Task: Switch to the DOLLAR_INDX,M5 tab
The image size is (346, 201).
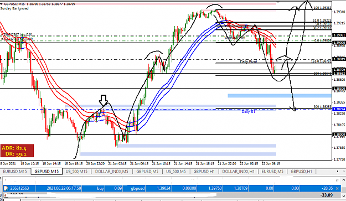Action: (x=111, y=172)
